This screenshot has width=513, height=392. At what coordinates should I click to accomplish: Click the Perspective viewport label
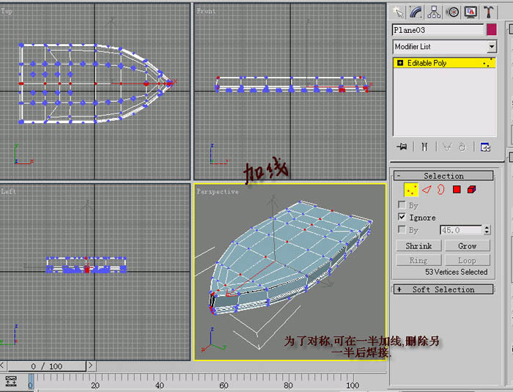click(x=218, y=192)
